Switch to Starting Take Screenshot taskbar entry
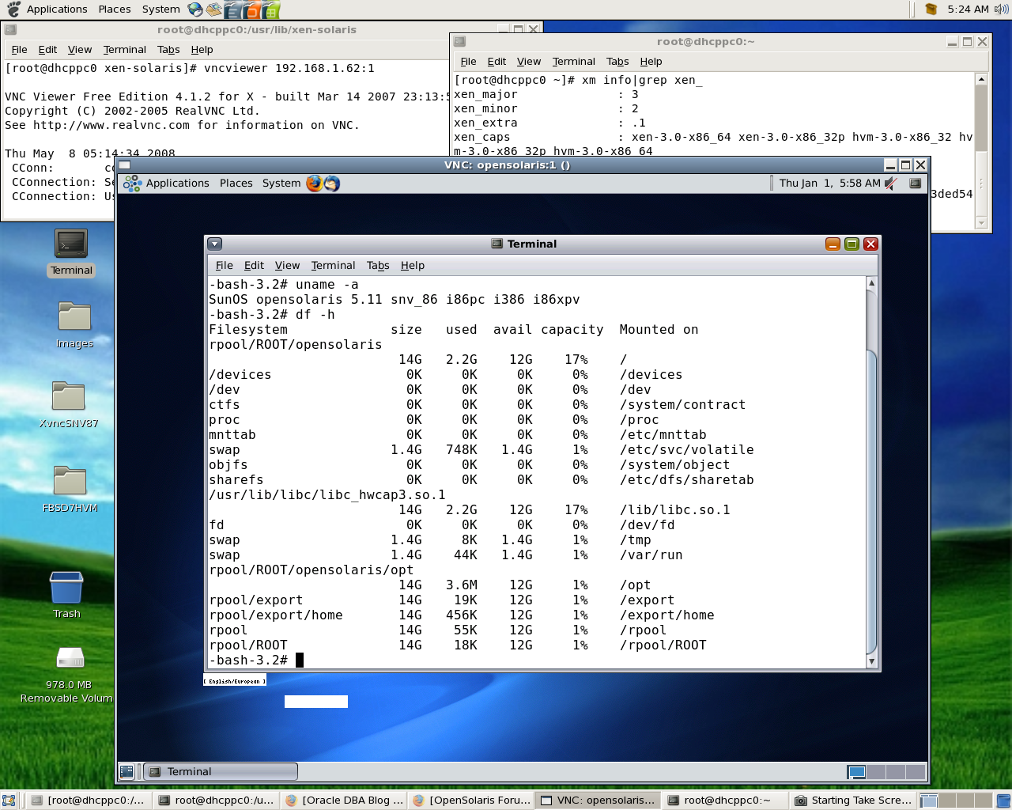This screenshot has width=1012, height=810. 854,801
